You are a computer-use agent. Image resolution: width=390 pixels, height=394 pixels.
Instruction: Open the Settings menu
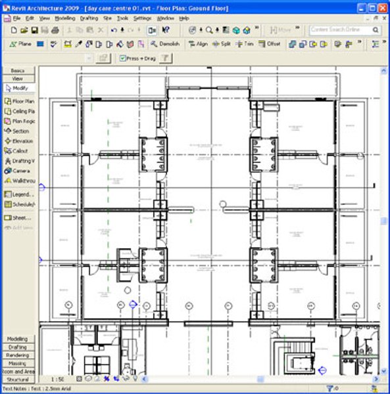click(x=143, y=18)
